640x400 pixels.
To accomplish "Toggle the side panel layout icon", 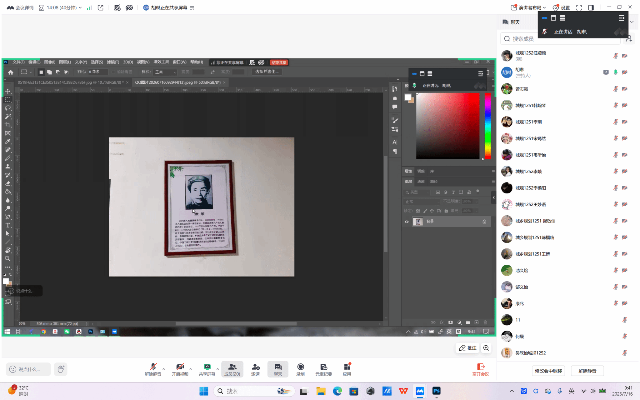I will (x=591, y=7).
